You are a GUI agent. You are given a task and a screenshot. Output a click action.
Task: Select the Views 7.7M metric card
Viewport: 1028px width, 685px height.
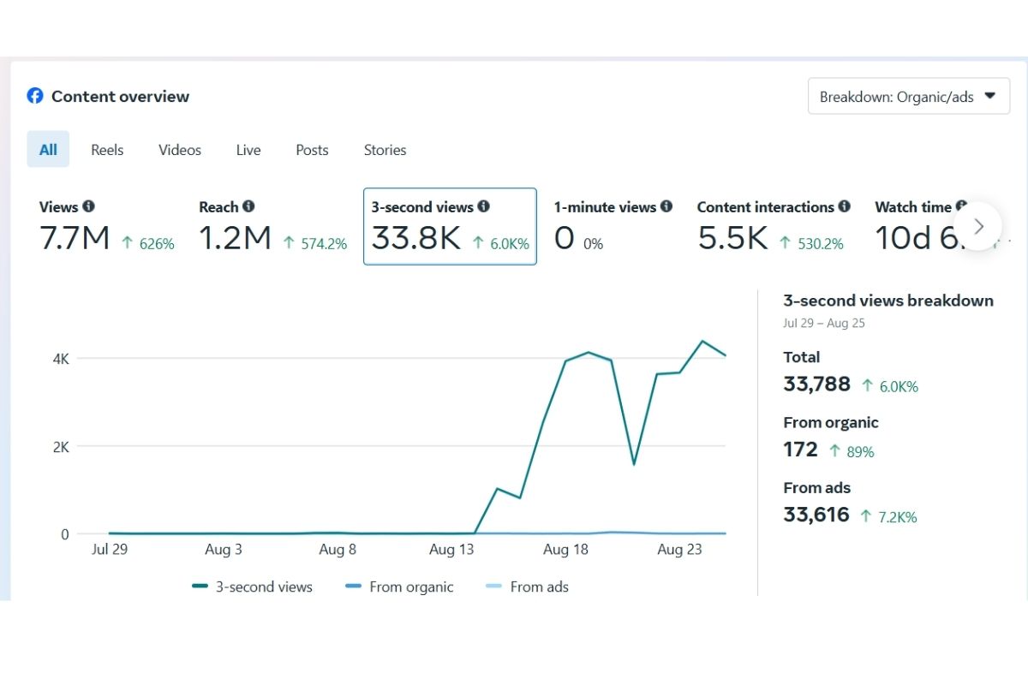pos(106,227)
